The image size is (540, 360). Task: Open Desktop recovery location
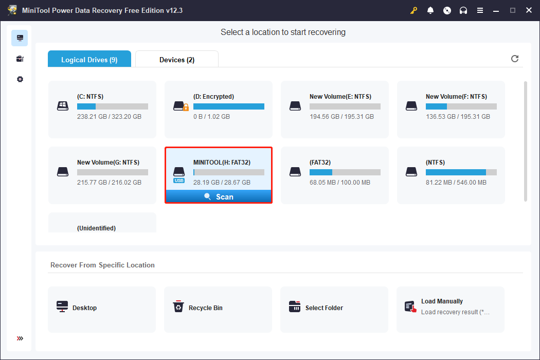click(x=102, y=310)
